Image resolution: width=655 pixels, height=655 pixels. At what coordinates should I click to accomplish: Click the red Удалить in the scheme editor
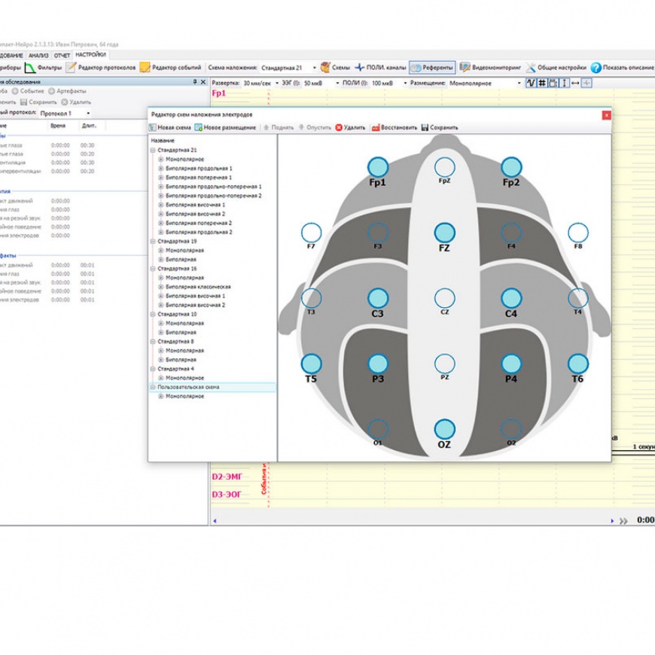point(350,127)
